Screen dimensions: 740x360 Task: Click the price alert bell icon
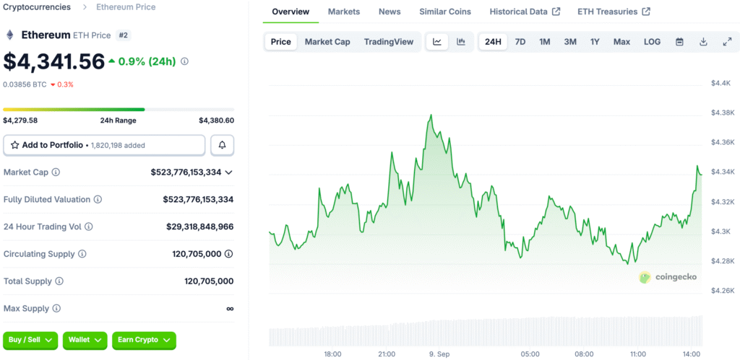point(223,145)
